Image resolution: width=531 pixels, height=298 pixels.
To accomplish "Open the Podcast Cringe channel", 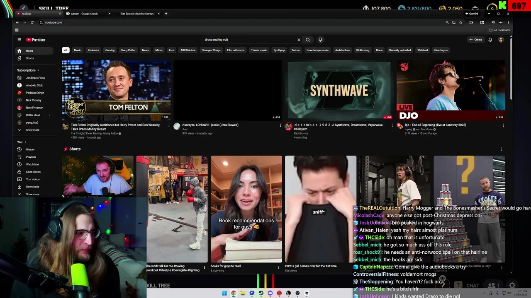I will coord(34,93).
